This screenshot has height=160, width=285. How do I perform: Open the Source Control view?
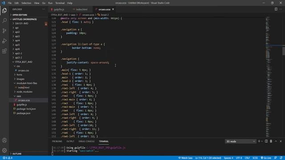click(4, 31)
